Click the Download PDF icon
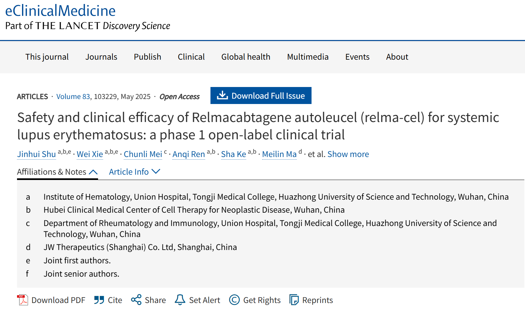Viewport: 525px width, 309px height. (23, 300)
